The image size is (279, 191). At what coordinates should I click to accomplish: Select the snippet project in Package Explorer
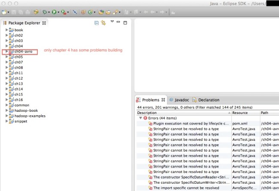pos(20,121)
